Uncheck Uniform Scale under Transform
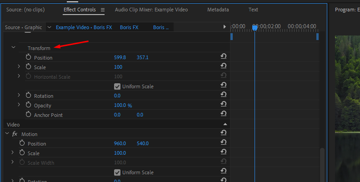Viewport: 360px width, 182px height. pyautogui.click(x=117, y=86)
